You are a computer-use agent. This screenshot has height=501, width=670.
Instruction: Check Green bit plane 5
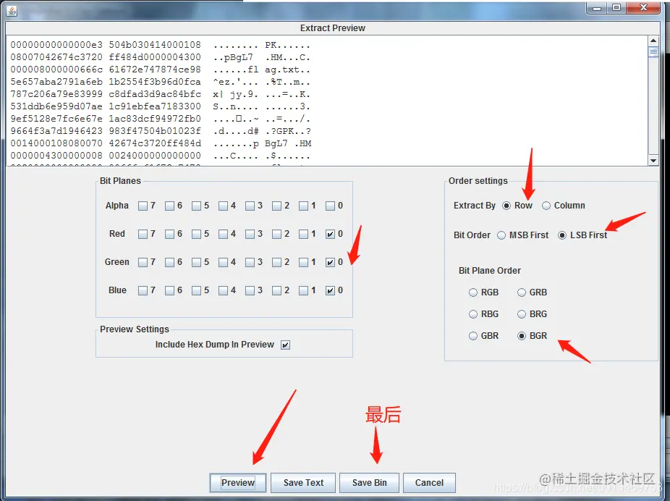196,263
